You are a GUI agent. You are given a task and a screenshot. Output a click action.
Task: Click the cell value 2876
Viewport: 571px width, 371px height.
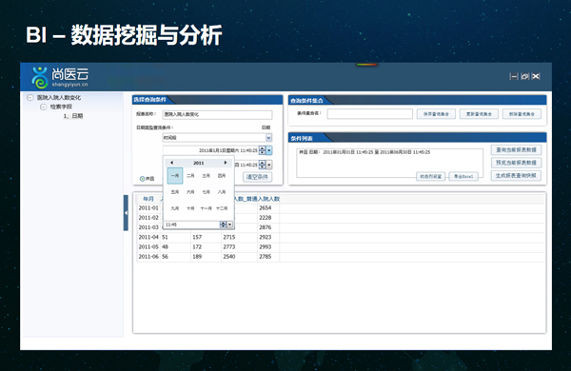click(266, 227)
